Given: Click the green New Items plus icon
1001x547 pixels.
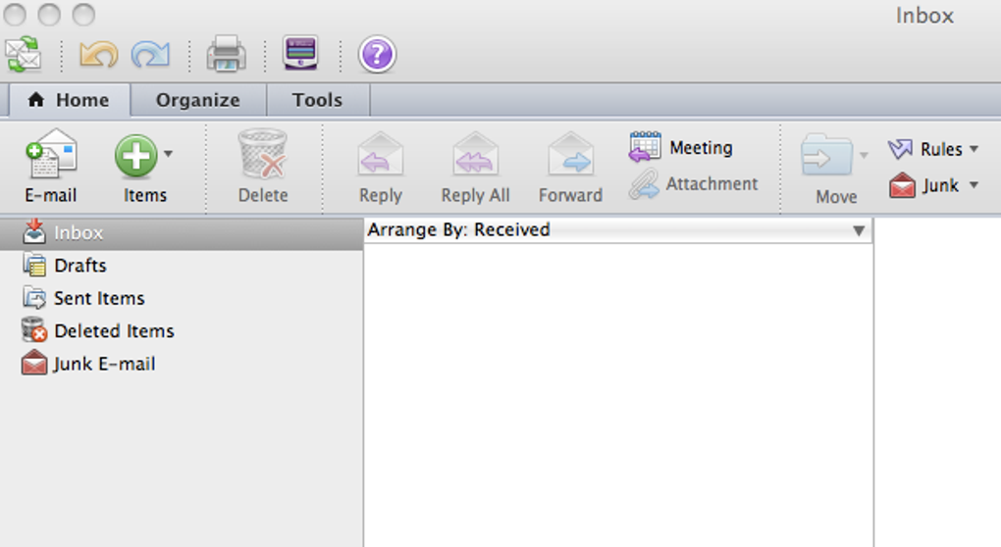Looking at the screenshot, I should 136,156.
